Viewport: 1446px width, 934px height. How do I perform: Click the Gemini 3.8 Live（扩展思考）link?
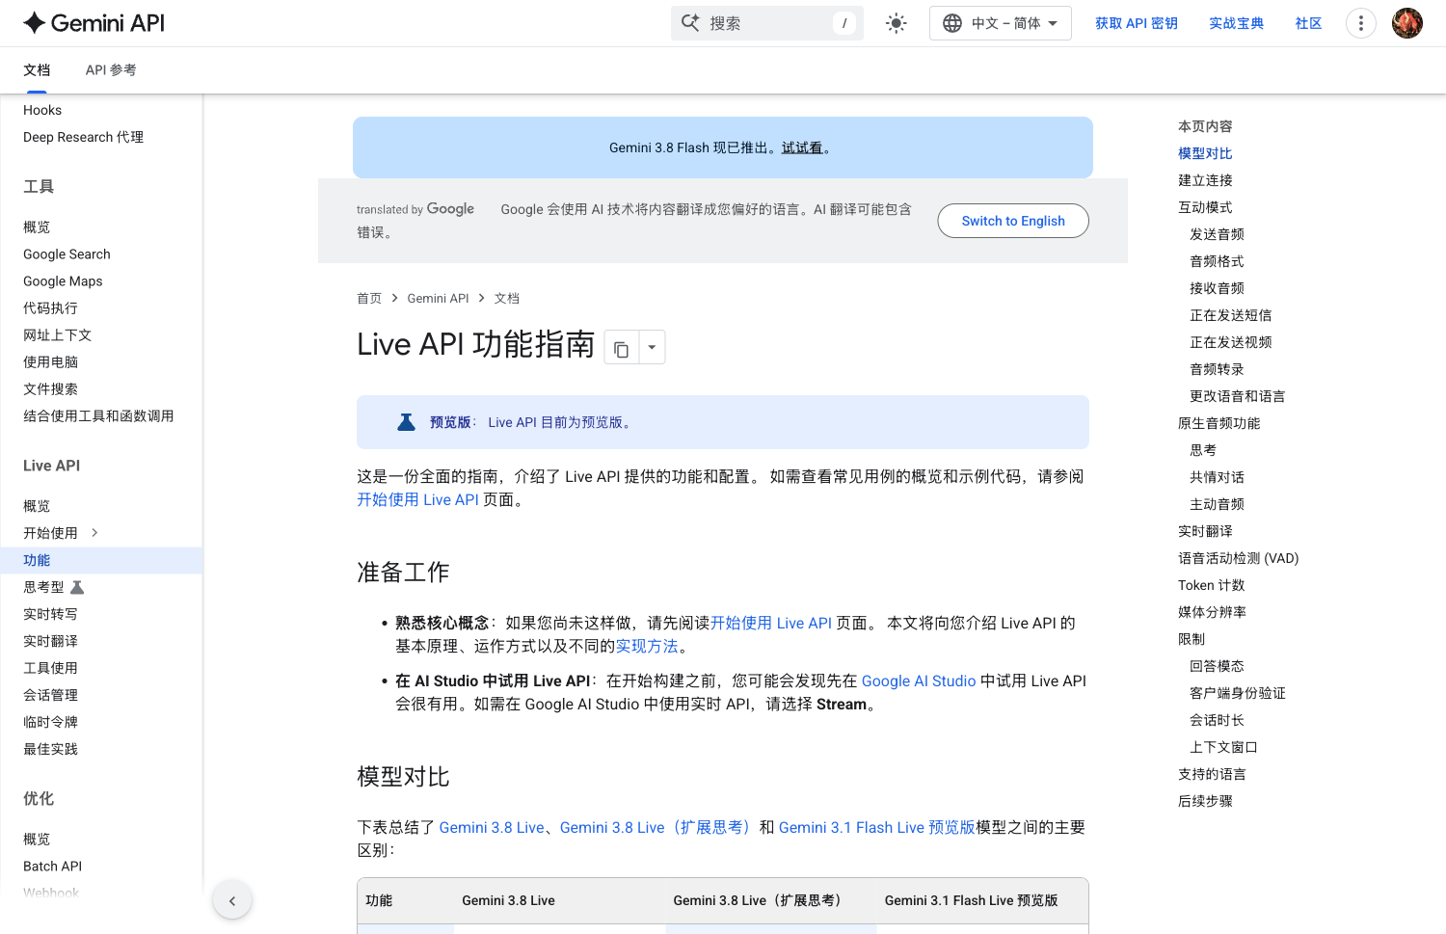pos(657,827)
